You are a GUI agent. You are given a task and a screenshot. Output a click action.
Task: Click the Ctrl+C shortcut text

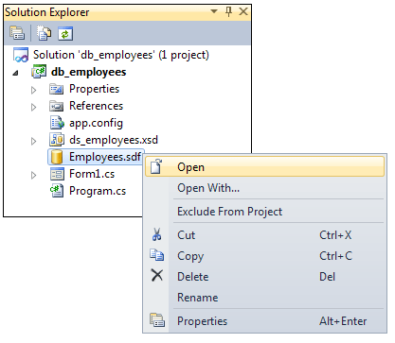click(x=335, y=256)
